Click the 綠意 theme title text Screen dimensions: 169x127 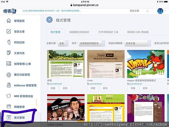click(50, 80)
